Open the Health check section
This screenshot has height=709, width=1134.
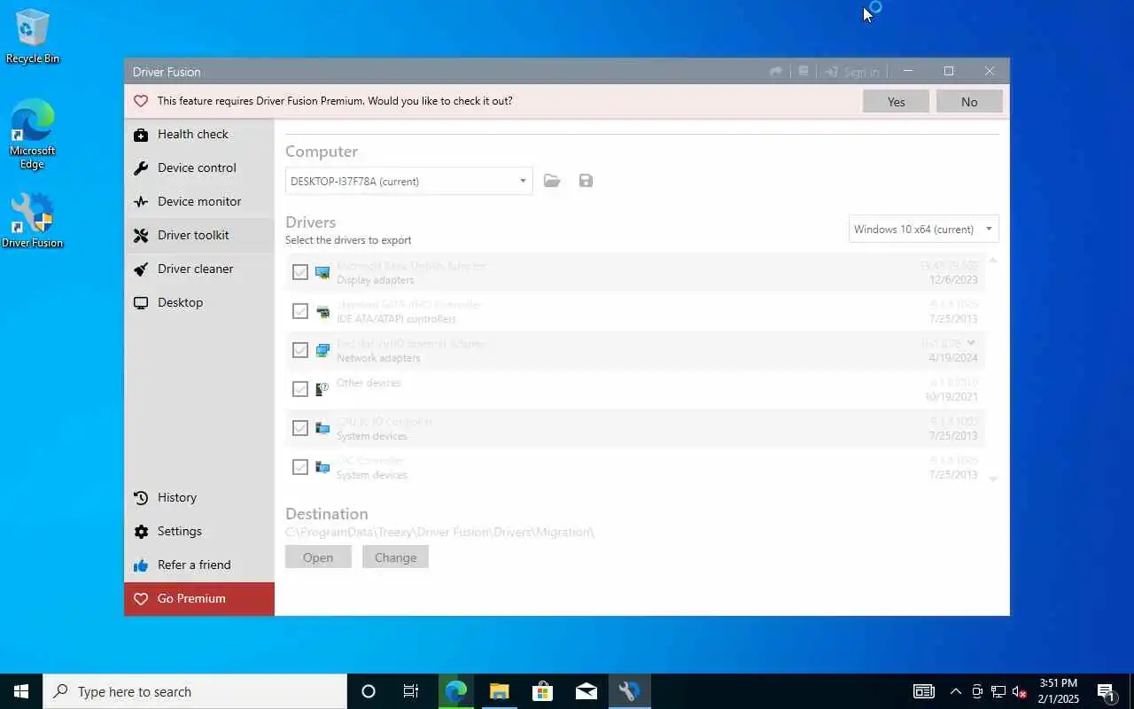coord(199,135)
